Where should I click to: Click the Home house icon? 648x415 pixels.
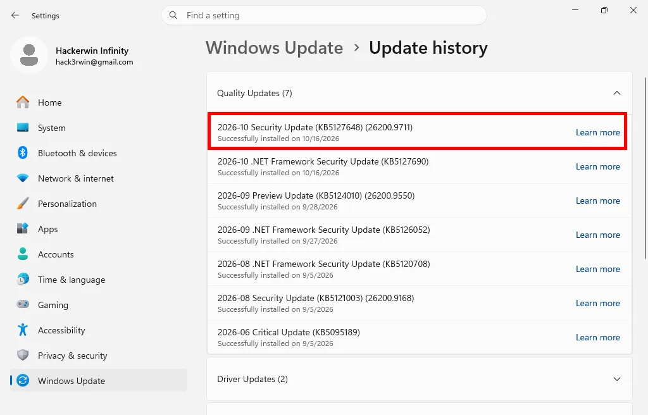pyautogui.click(x=23, y=102)
